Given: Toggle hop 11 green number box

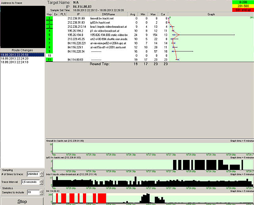Looking at the screenshot, I should coord(49,59).
